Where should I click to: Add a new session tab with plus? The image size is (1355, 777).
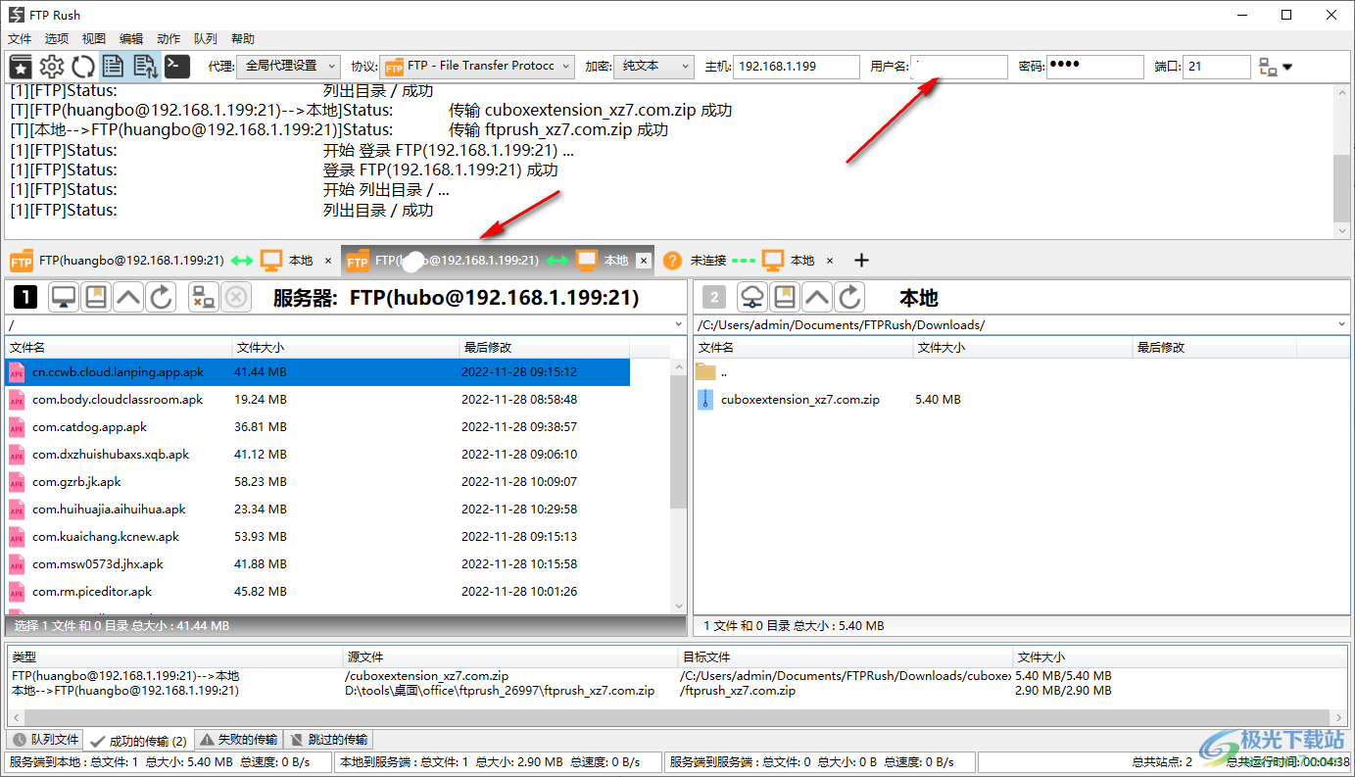(x=861, y=261)
